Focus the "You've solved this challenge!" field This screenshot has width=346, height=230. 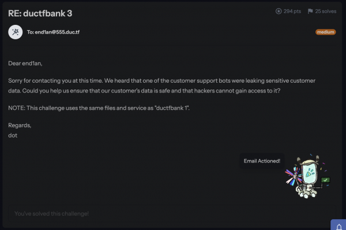(x=172, y=213)
